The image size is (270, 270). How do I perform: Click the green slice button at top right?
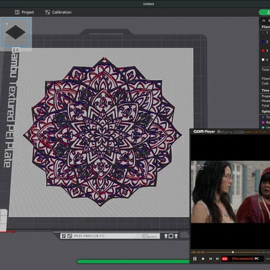pyautogui.click(x=265, y=12)
